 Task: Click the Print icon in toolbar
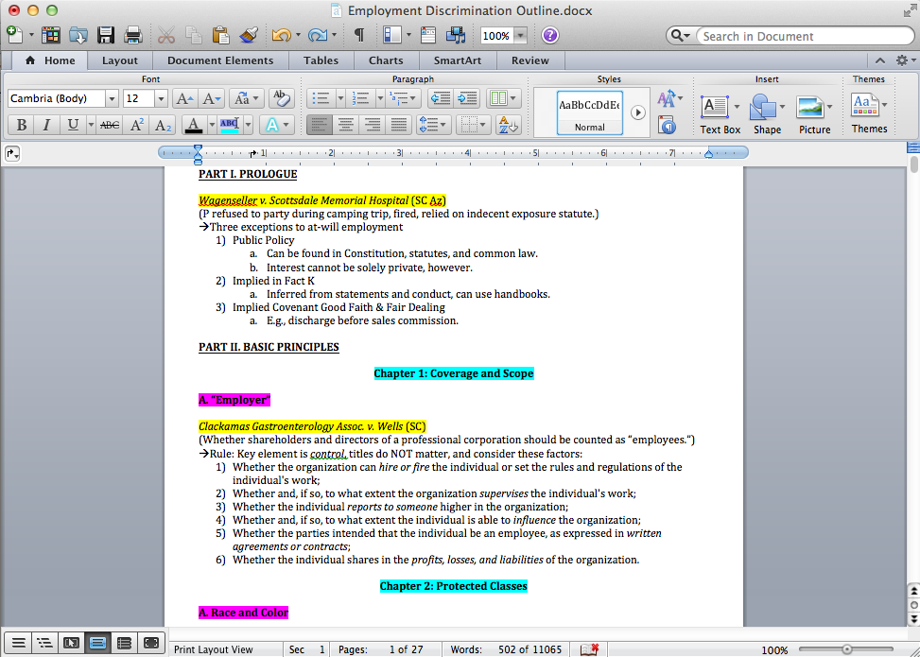click(x=133, y=36)
